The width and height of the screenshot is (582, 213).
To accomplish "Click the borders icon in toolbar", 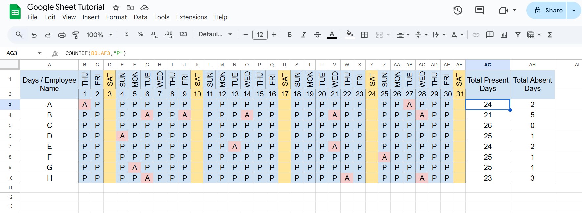I will pos(364,35).
